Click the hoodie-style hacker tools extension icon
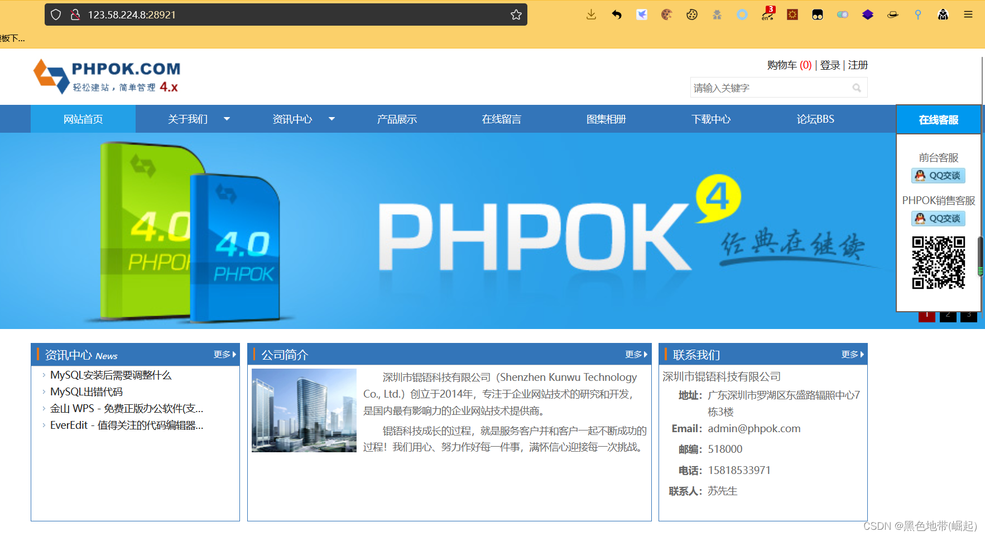 coord(943,14)
